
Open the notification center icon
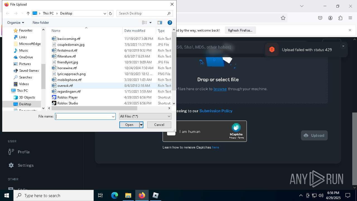[348, 195]
